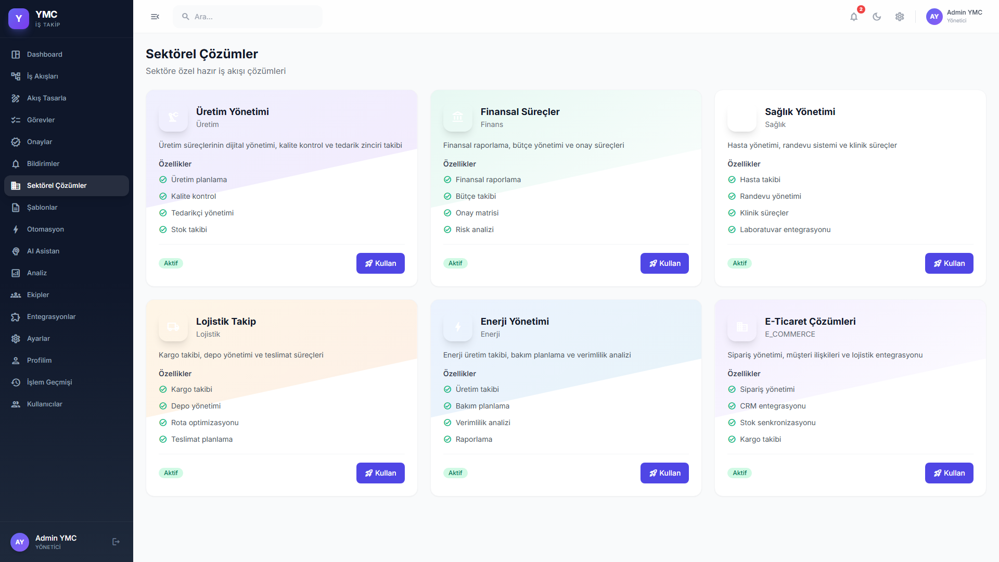Click the Bakım planlama feature text

point(482,406)
